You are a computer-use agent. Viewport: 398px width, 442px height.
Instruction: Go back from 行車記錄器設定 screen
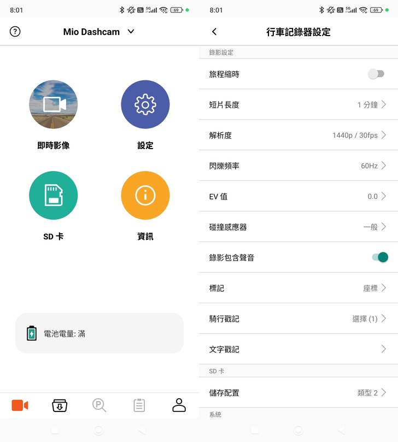click(214, 32)
